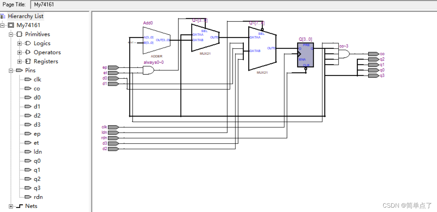437x212 pixels.
Task: Select the first MUX21 multiplexer block
Action: pyautogui.click(x=205, y=38)
